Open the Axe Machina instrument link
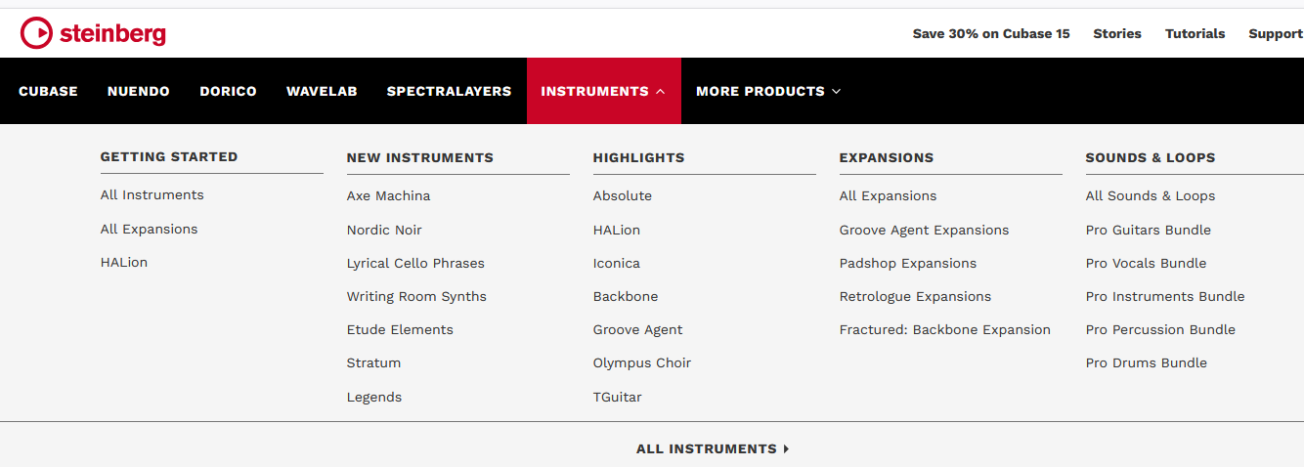Image resolution: width=1304 pixels, height=467 pixels. point(388,195)
